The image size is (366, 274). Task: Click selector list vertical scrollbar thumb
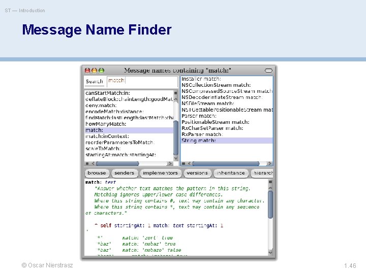[x=176, y=138]
